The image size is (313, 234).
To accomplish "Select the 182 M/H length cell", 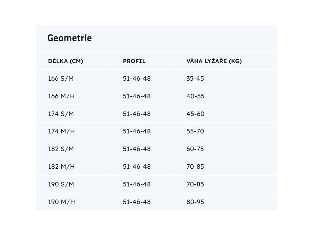I will pos(61,167).
